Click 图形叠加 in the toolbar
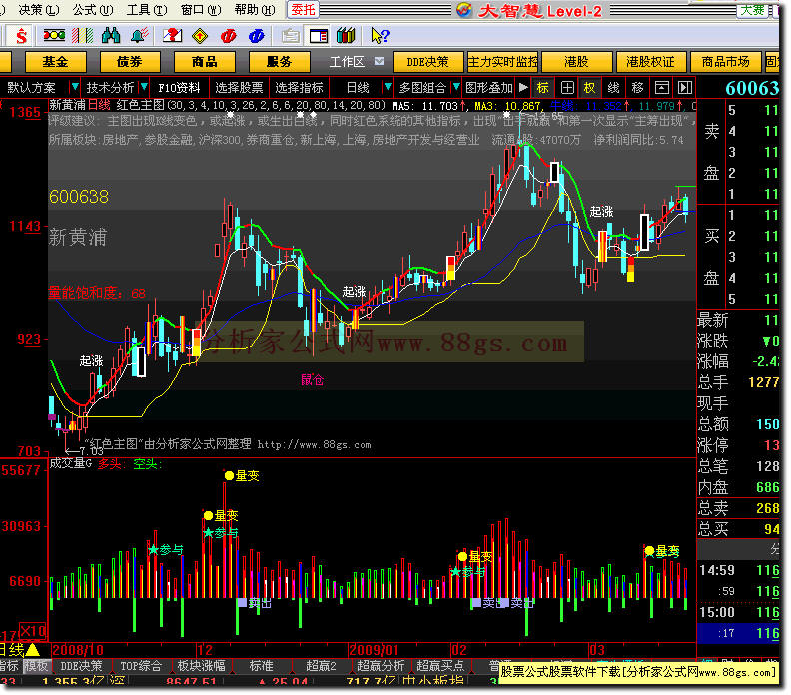 pos(489,88)
